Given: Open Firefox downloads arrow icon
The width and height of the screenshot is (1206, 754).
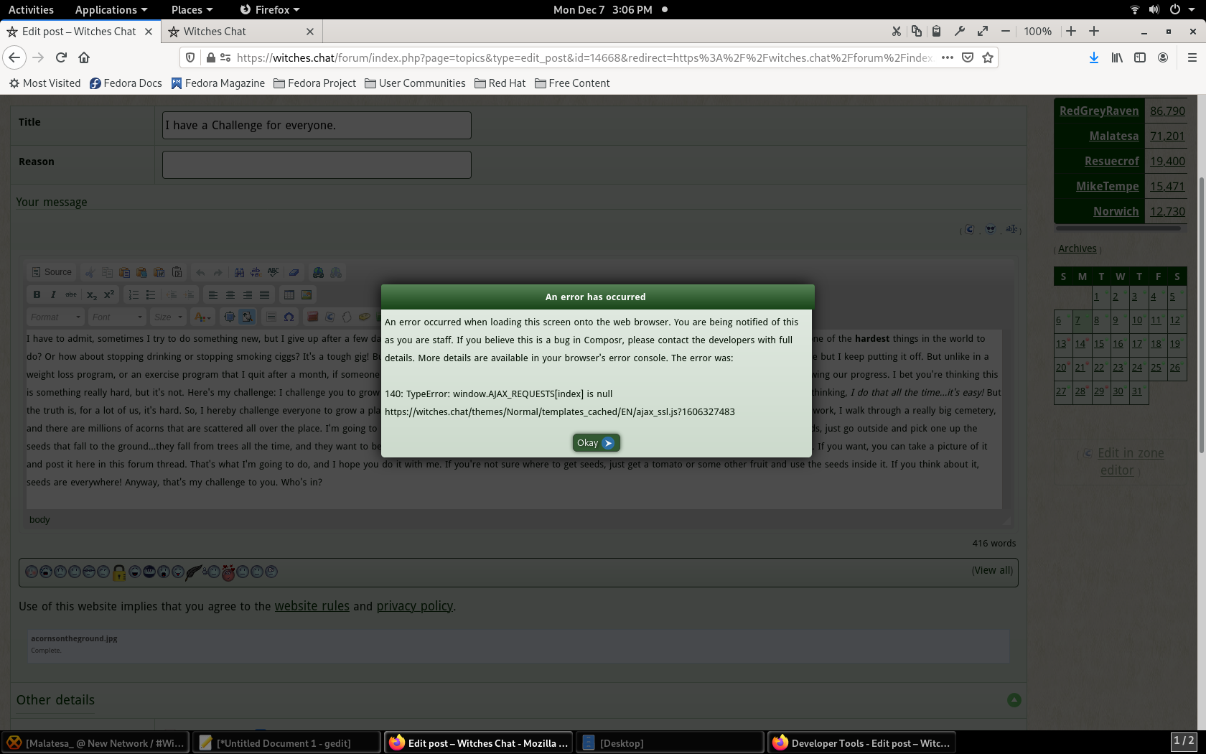Looking at the screenshot, I should coord(1093,58).
